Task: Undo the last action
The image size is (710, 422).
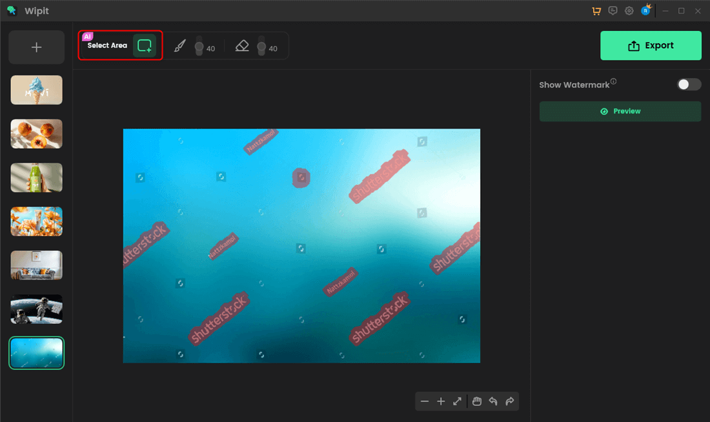Action: point(493,401)
